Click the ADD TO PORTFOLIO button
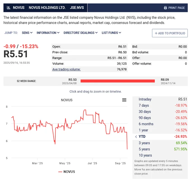Image resolution: width=190 pixels, height=182 pixels. coord(170,33)
